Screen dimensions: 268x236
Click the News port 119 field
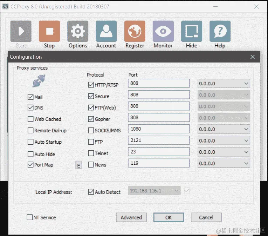tap(159, 163)
